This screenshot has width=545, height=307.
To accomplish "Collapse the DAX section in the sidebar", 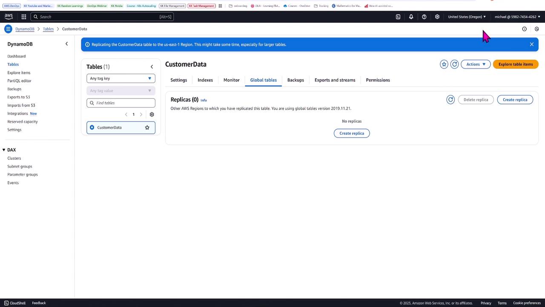I will tap(4, 150).
